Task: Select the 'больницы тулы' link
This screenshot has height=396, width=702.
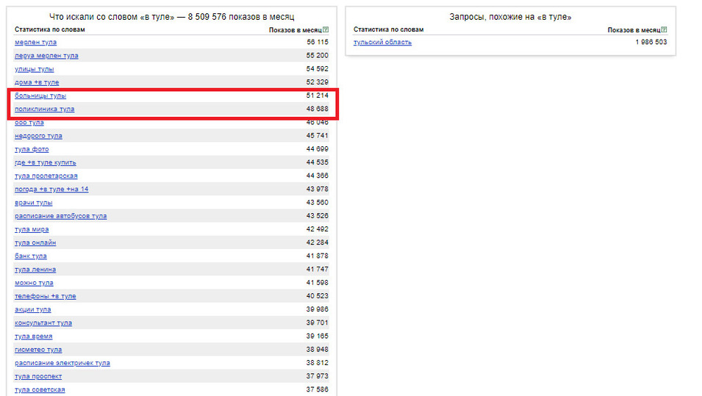Action: coord(40,96)
